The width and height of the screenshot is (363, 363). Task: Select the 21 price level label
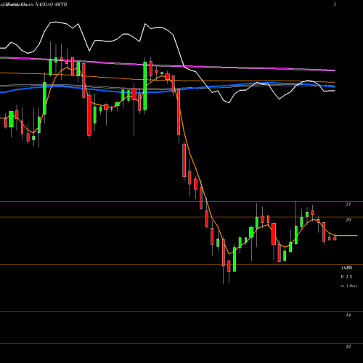click(x=348, y=204)
